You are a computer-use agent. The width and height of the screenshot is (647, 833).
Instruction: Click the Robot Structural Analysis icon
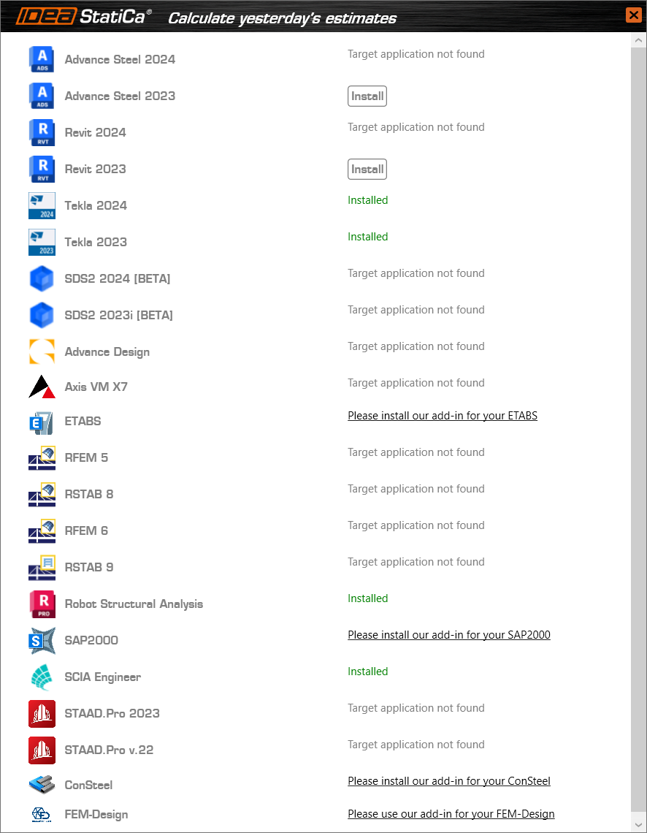pyautogui.click(x=42, y=604)
